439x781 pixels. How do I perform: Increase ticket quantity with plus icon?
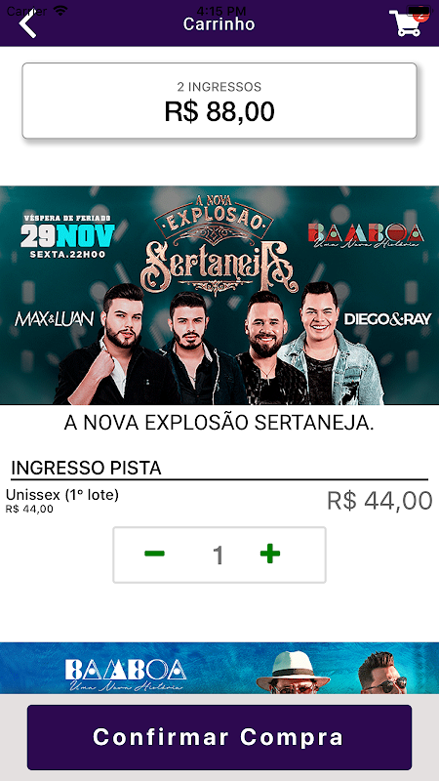click(270, 554)
